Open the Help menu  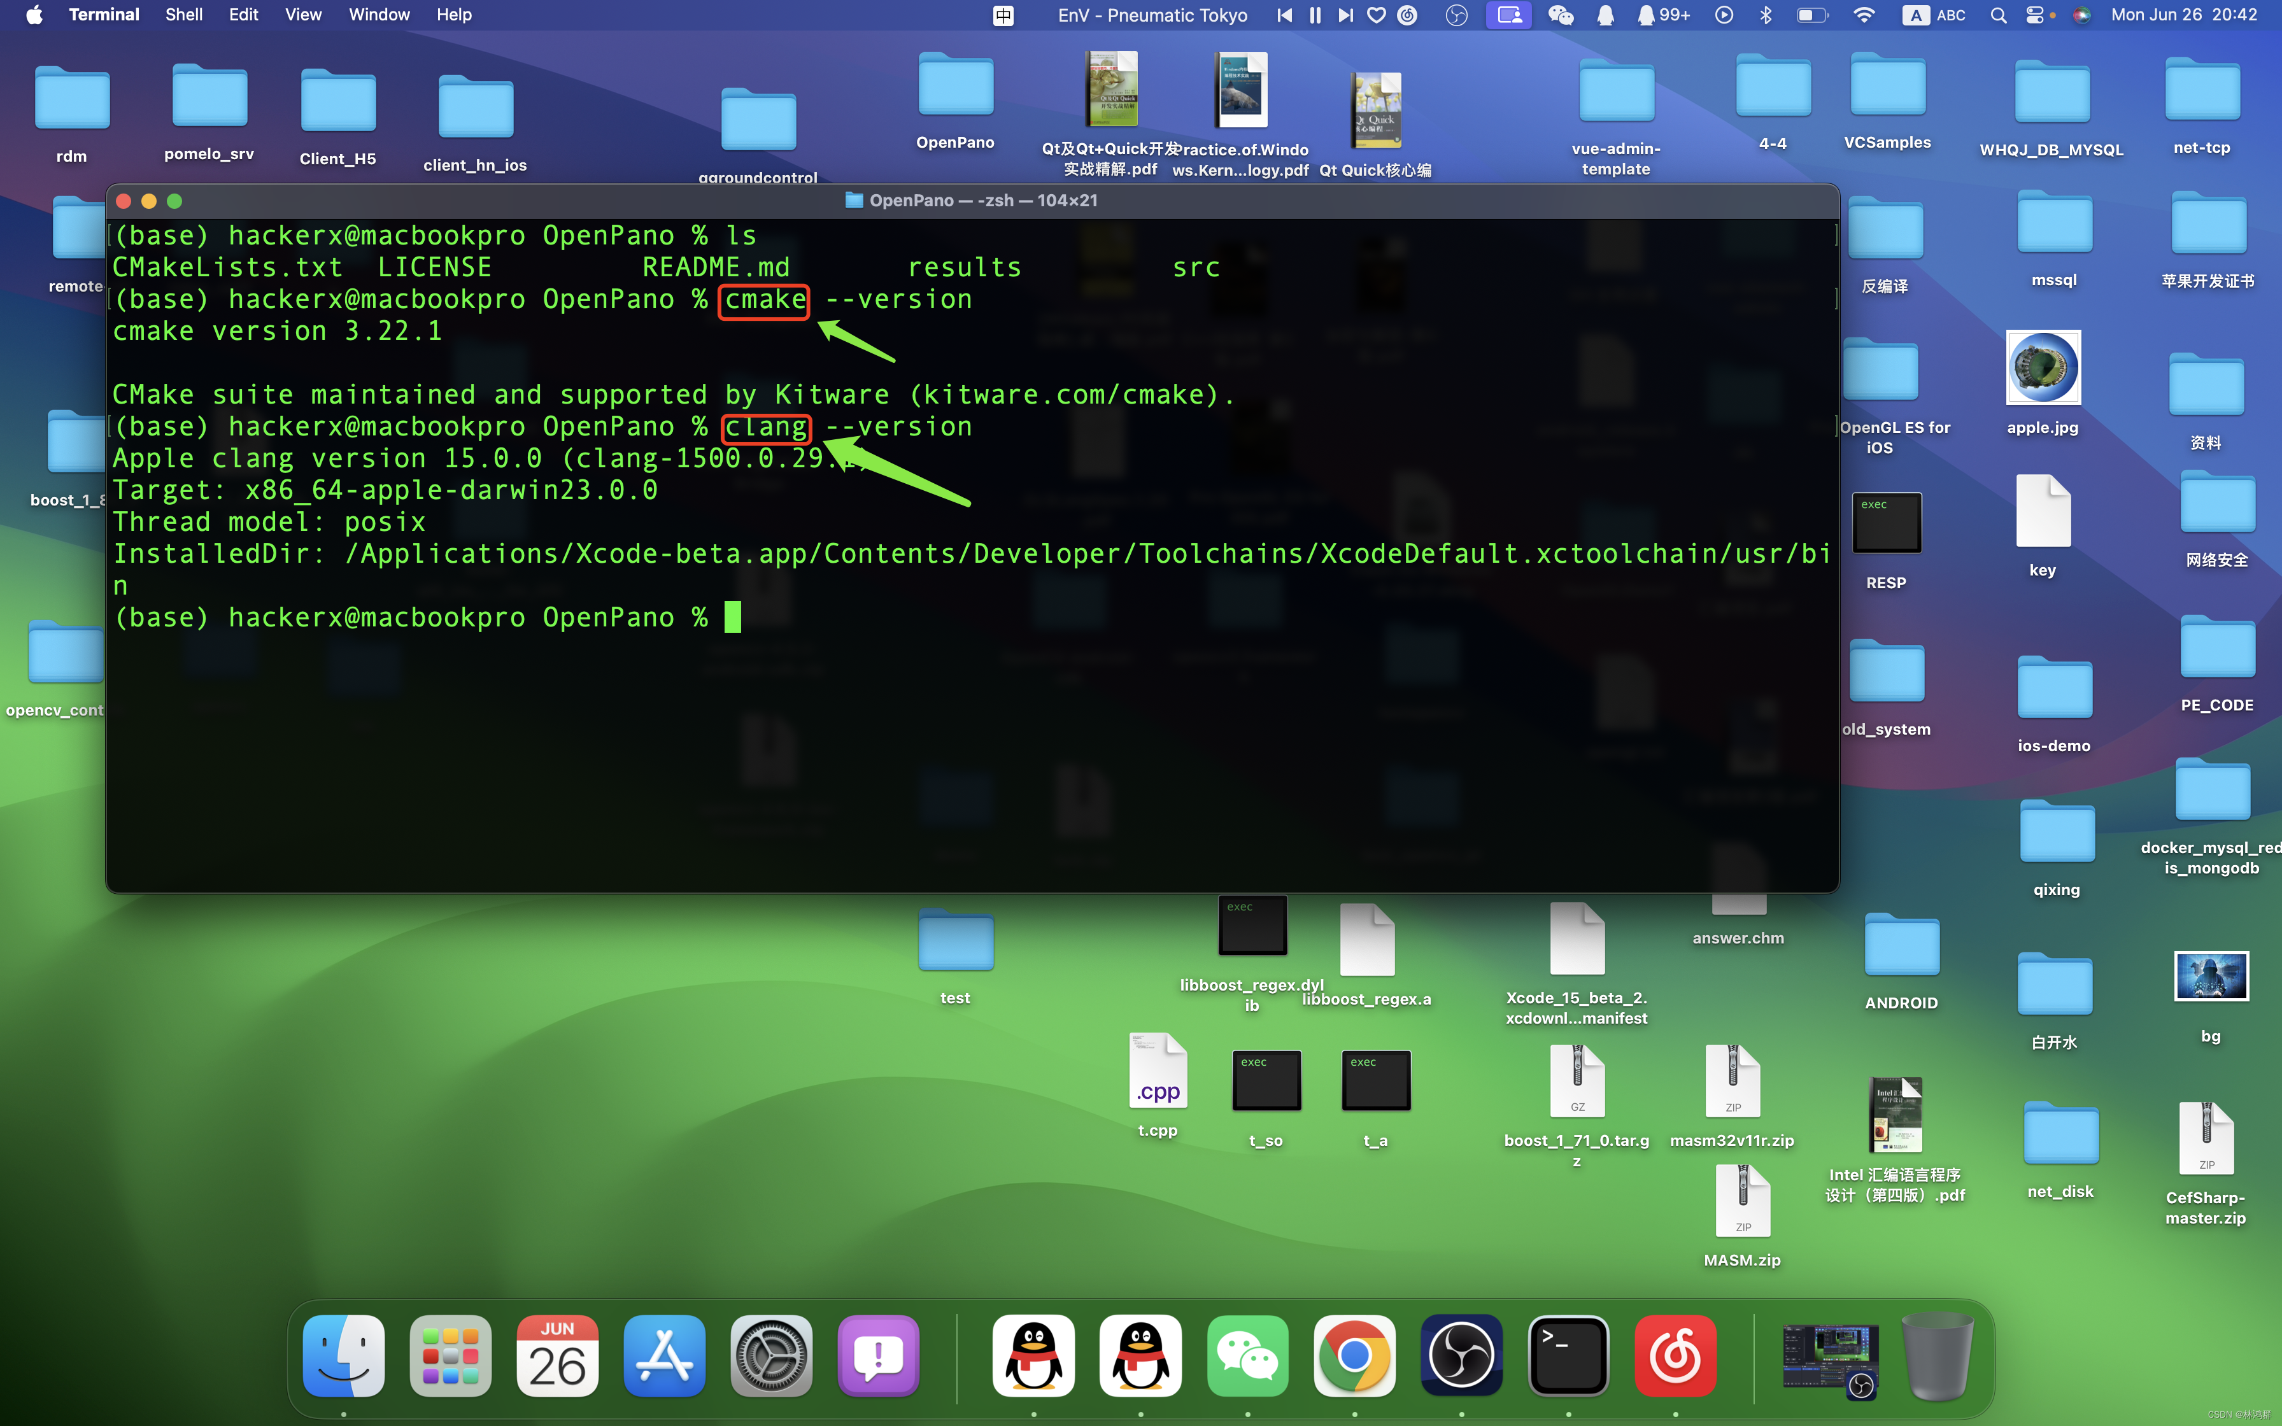453,15
